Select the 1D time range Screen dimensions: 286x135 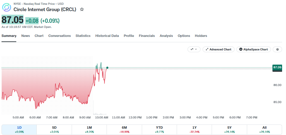click(x=19, y=130)
